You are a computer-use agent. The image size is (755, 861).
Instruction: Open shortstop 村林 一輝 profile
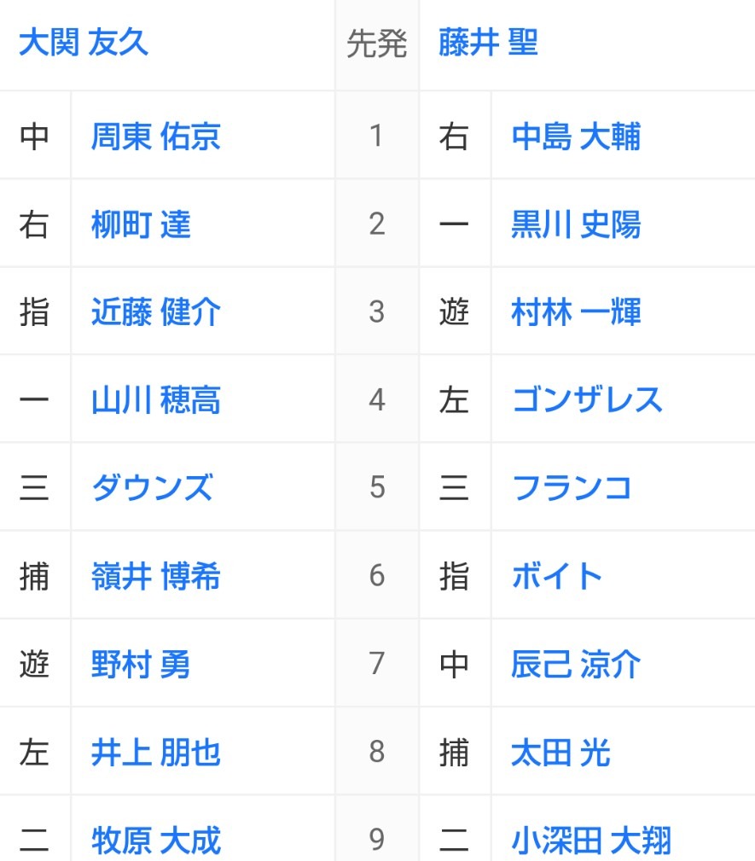click(576, 312)
